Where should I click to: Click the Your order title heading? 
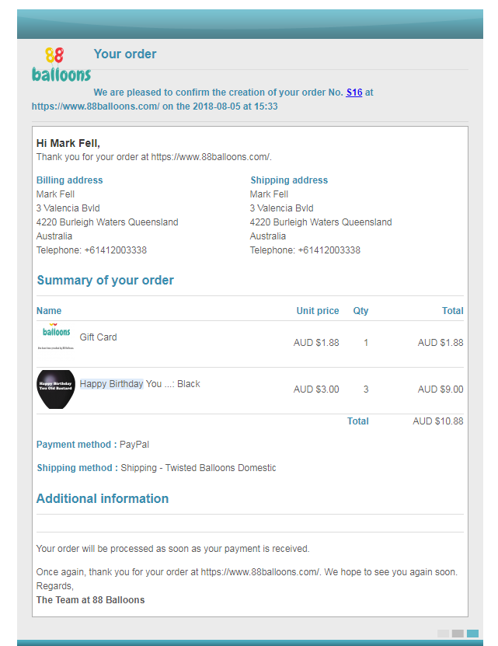(x=125, y=54)
